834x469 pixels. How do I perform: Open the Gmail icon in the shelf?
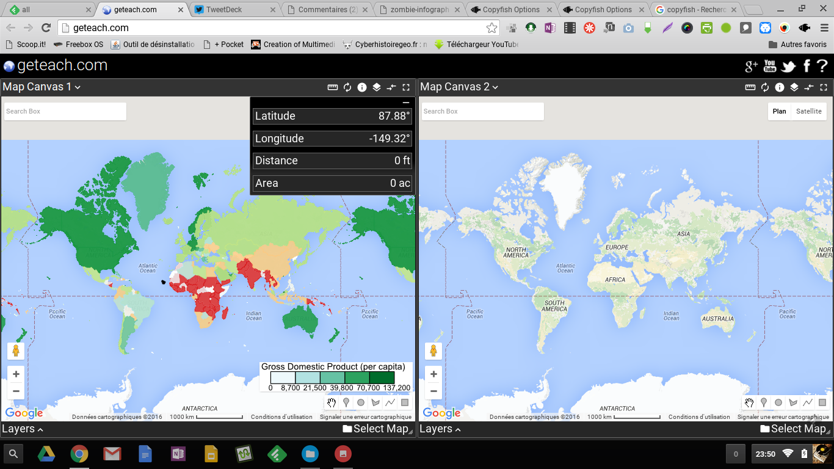click(x=112, y=454)
